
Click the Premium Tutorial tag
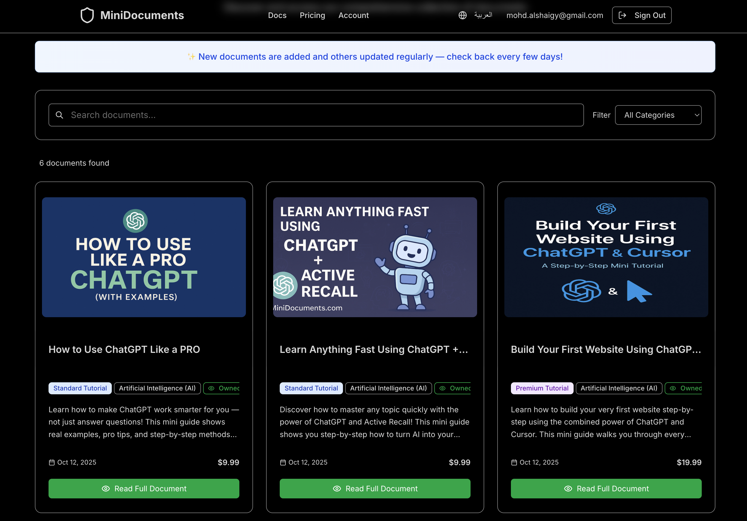(542, 388)
